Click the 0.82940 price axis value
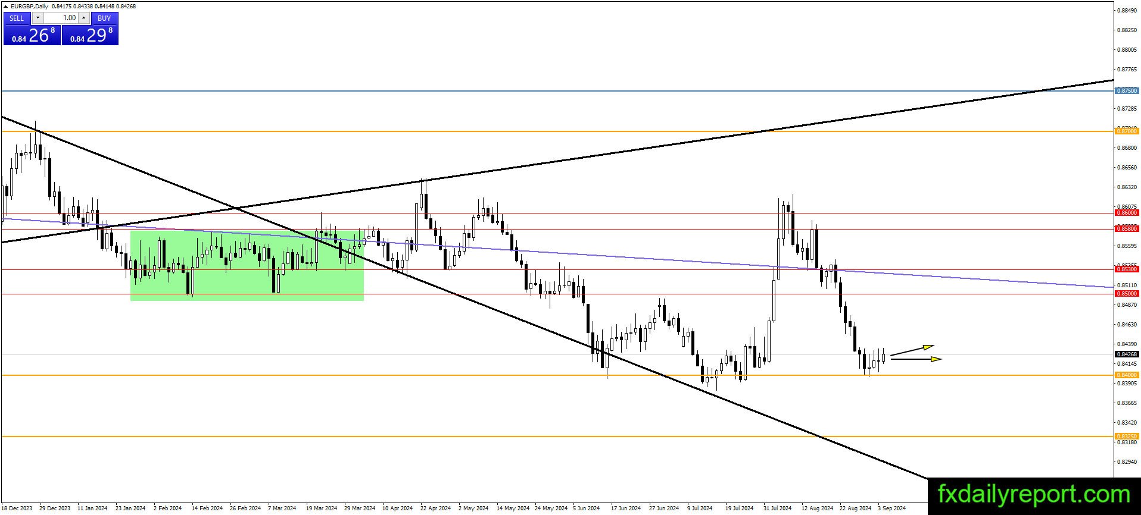Viewport: 1141px width, 515px height. pyautogui.click(x=1127, y=462)
